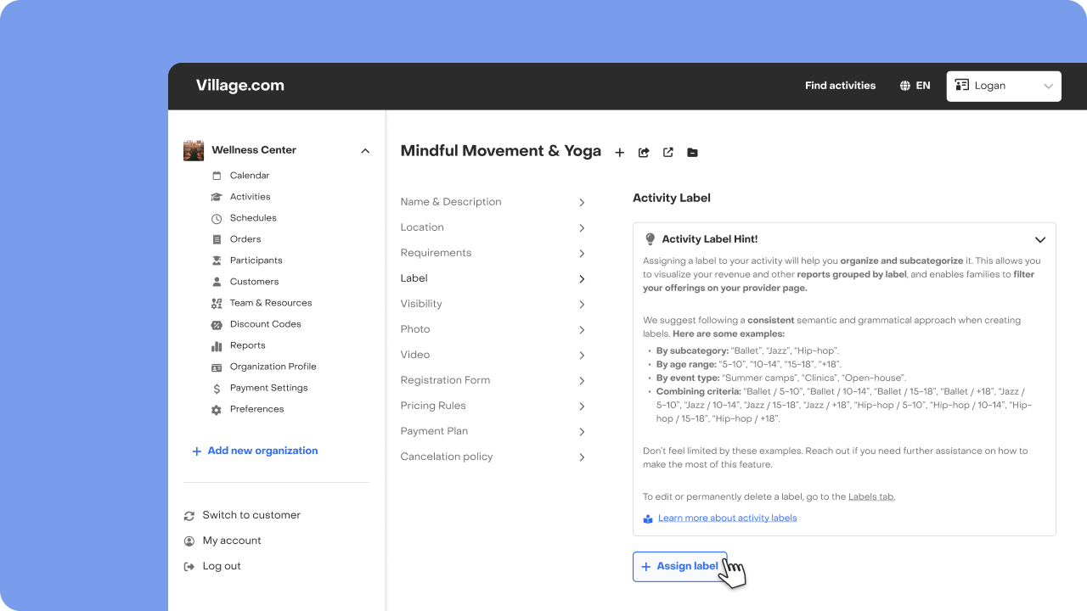Click the plus icon beside activity title

coord(620,153)
